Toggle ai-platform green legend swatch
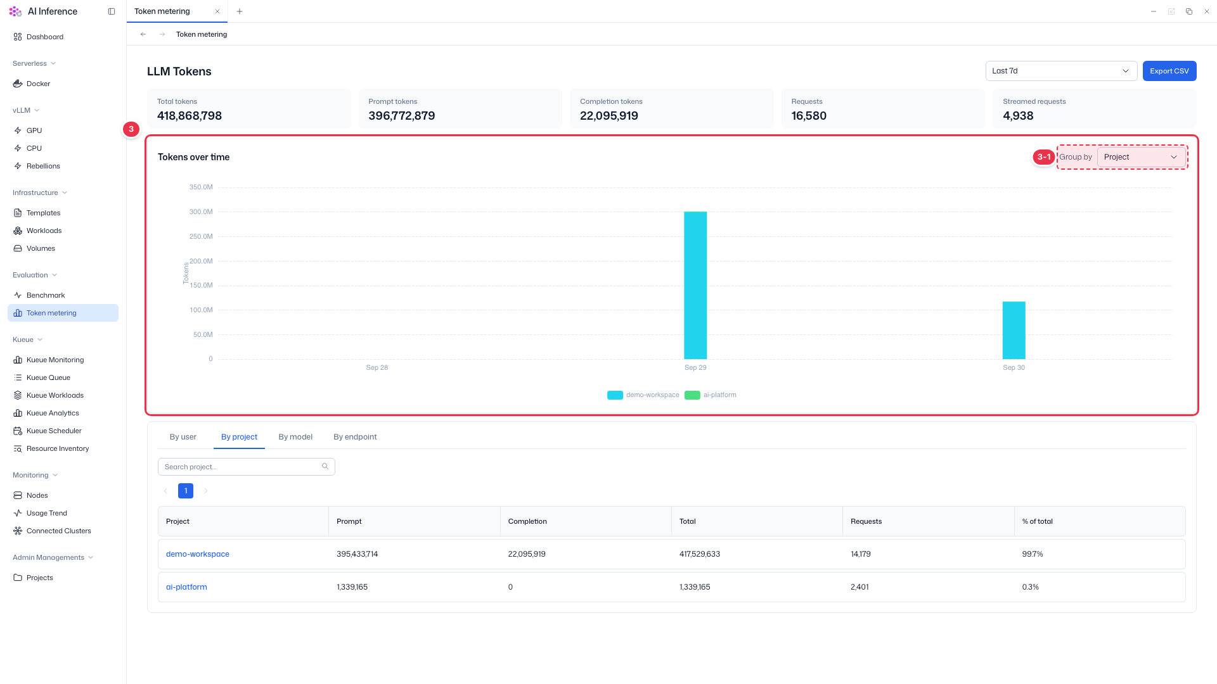Viewport: 1217px width, 684px height. 692,395
